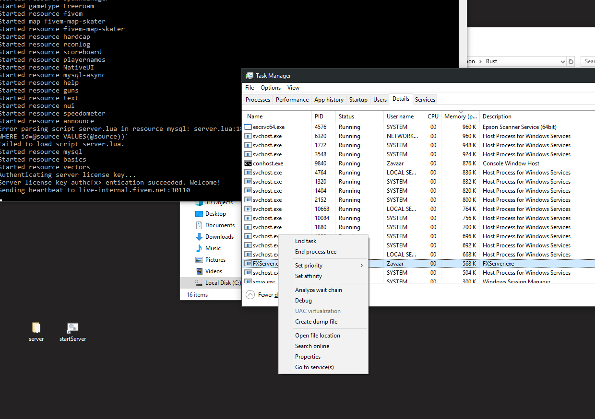Click the Pictures icon in File Explorer sidebar

[x=199, y=260]
